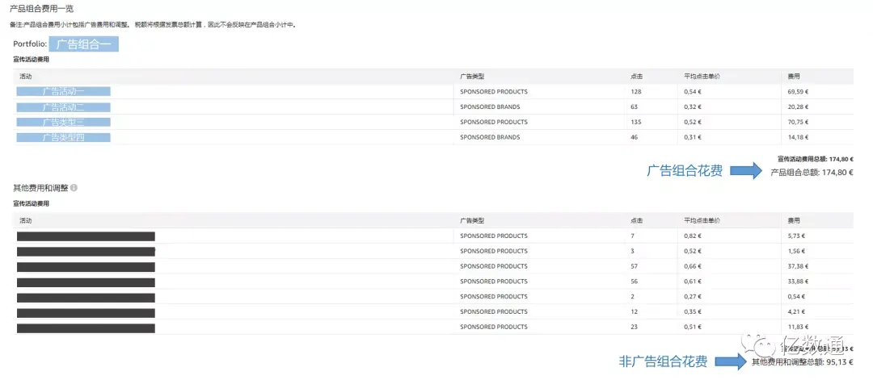Select the 广告类型三 campaign entry
Screen dimensions: 873x384
click(x=64, y=123)
